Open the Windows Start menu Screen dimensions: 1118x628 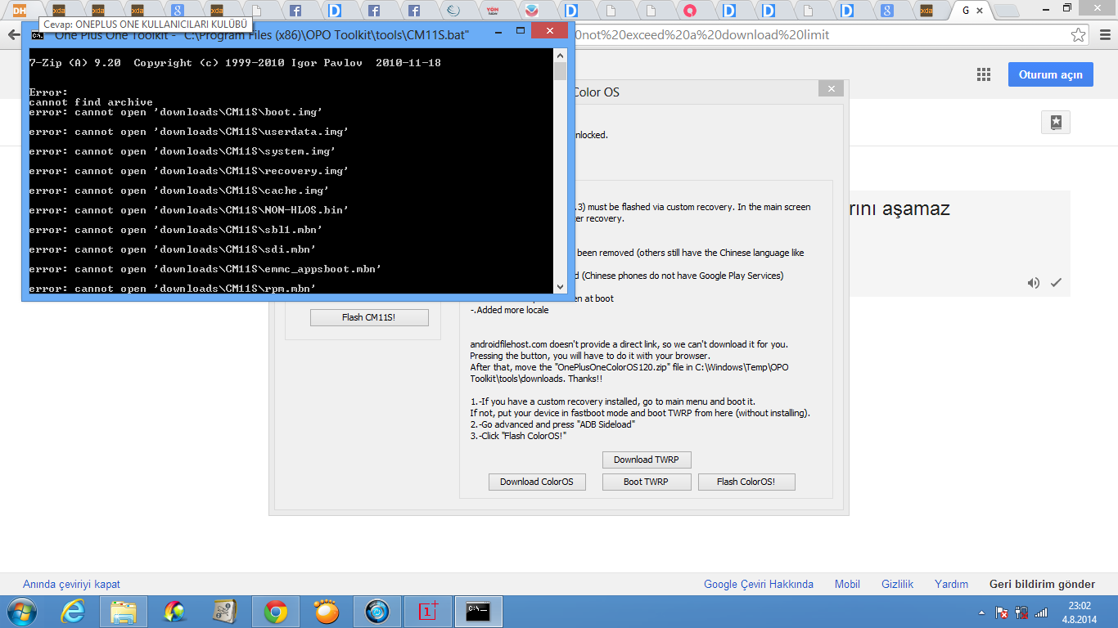click(x=22, y=611)
